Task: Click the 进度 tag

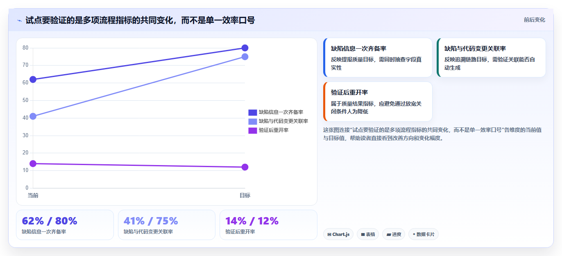Action: coord(394,234)
